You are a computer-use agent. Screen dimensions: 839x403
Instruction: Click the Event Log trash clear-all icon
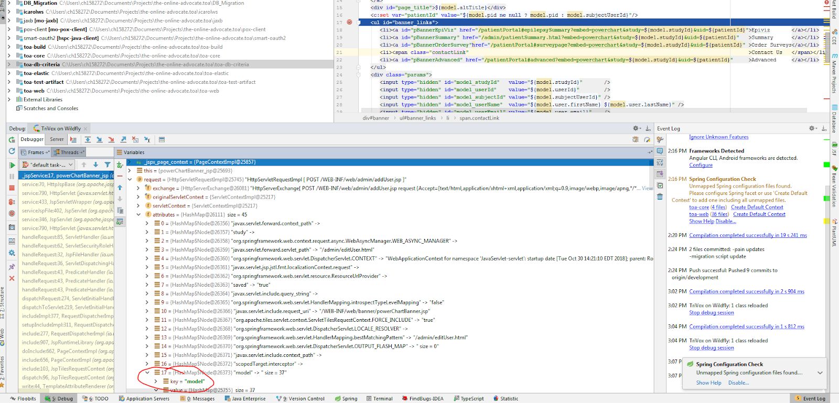pyautogui.click(x=660, y=197)
